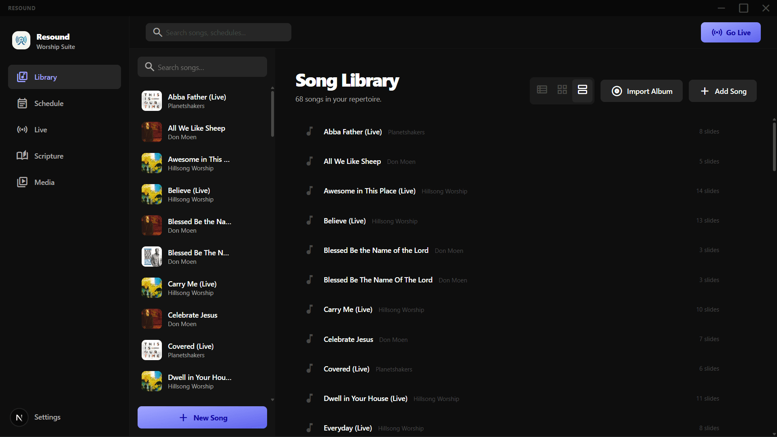Screen dimensions: 777x437
Task: Focus the global Search songs, schedules field
Action: [218, 32]
